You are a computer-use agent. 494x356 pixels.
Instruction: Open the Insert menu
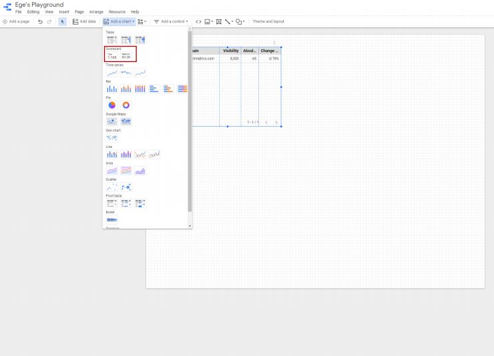coord(64,12)
